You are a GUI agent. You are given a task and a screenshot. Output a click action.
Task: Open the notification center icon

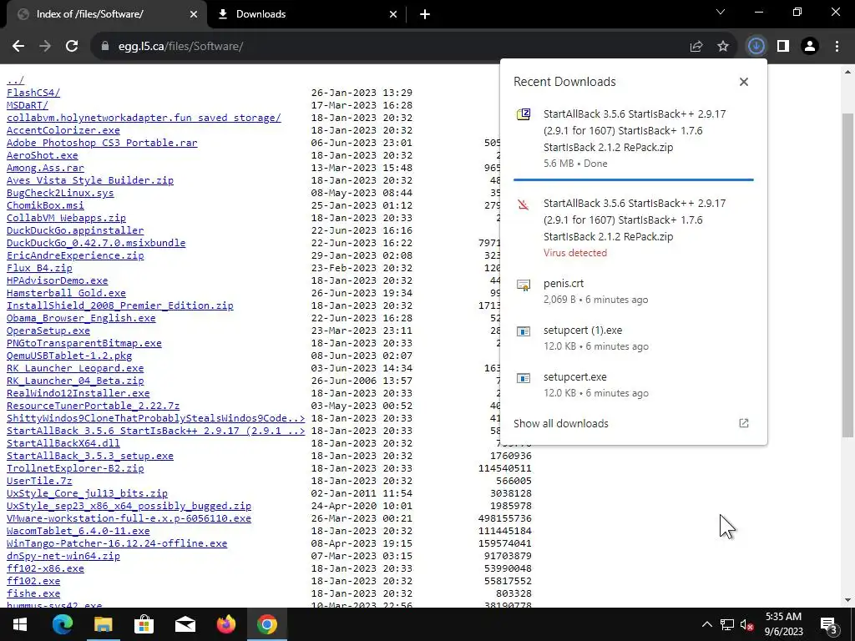click(828, 625)
